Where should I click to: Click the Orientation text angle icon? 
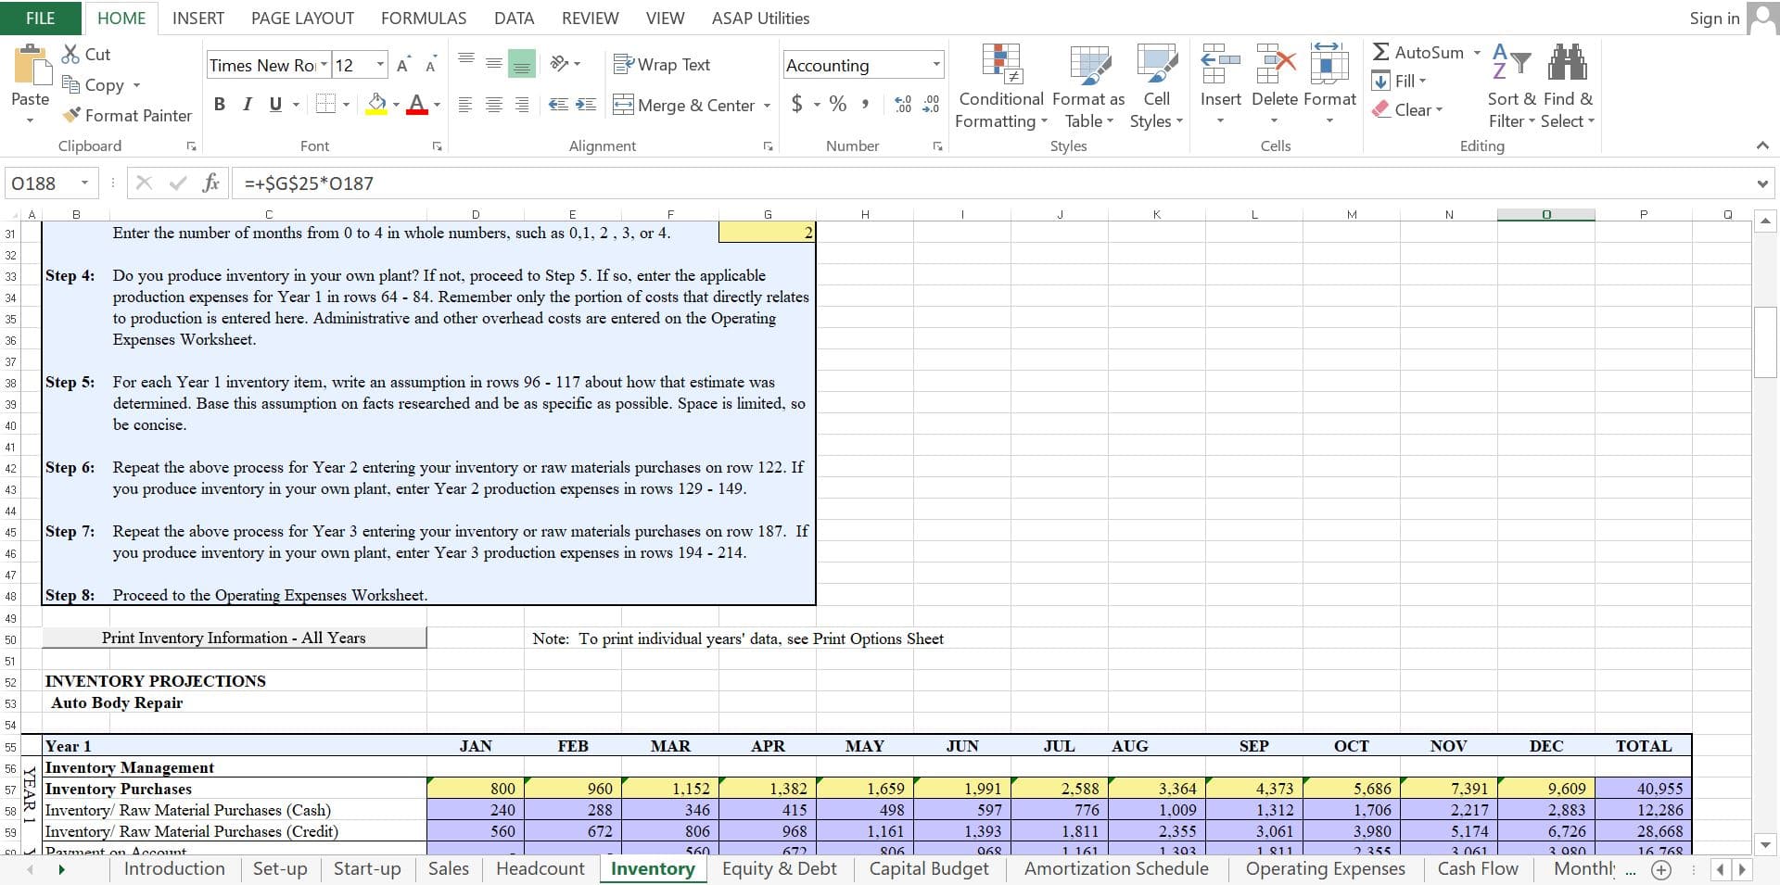click(560, 63)
